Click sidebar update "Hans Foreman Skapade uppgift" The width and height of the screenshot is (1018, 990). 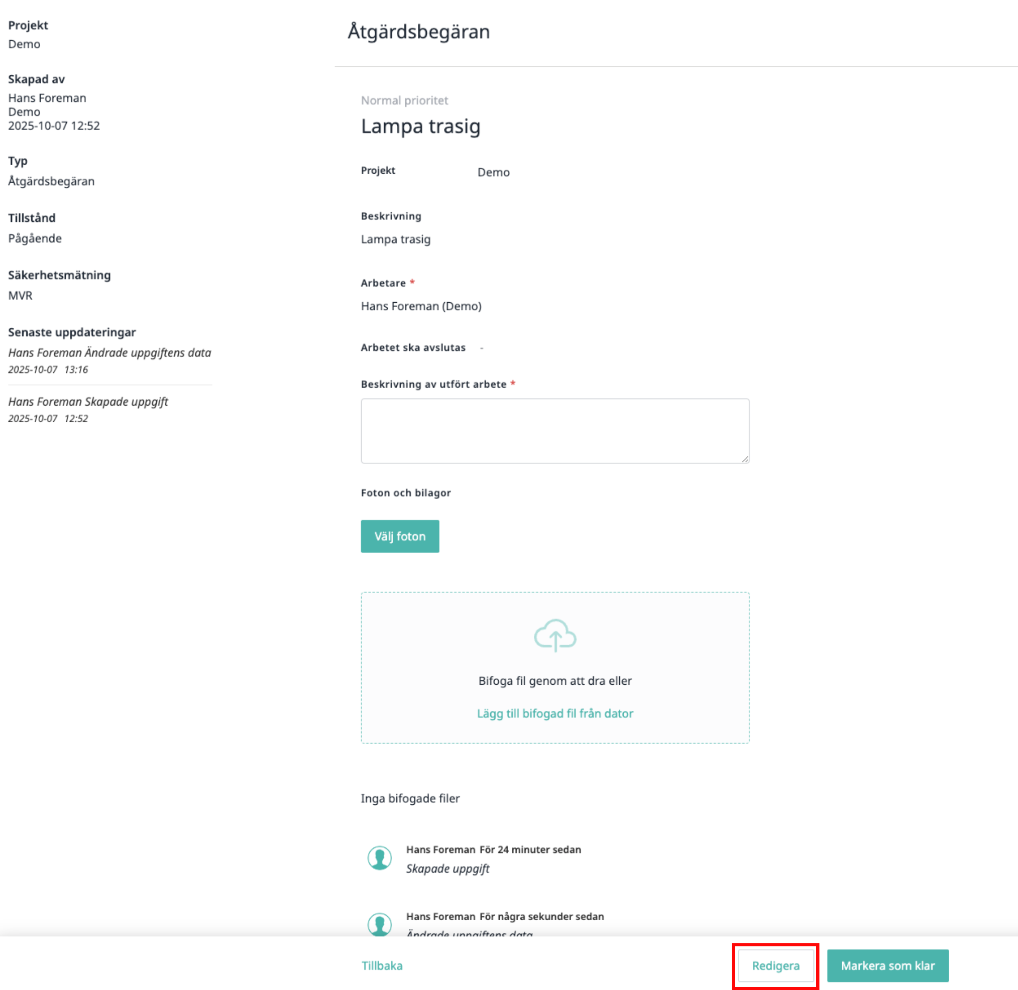pyautogui.click(x=88, y=402)
